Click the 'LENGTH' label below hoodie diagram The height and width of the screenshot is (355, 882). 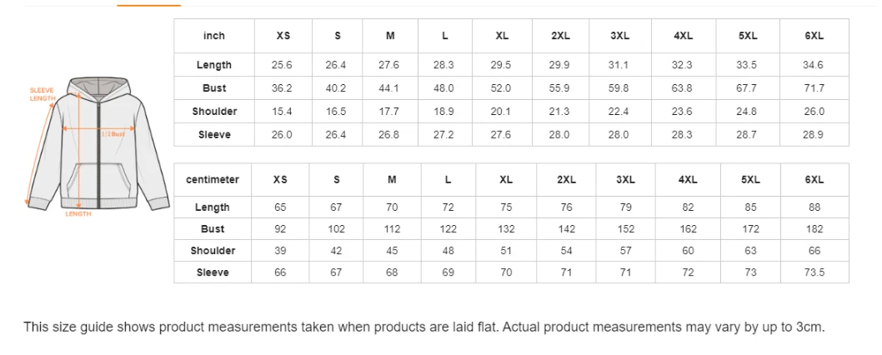coord(78,214)
